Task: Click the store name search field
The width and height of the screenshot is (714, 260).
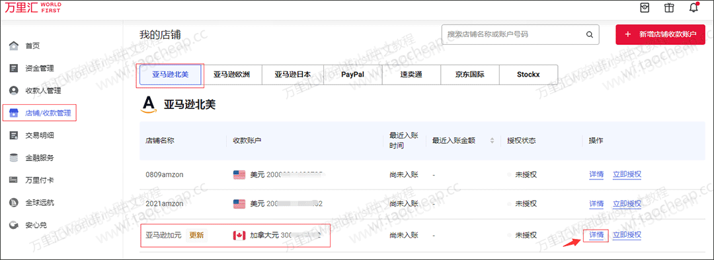Action: tap(514, 34)
